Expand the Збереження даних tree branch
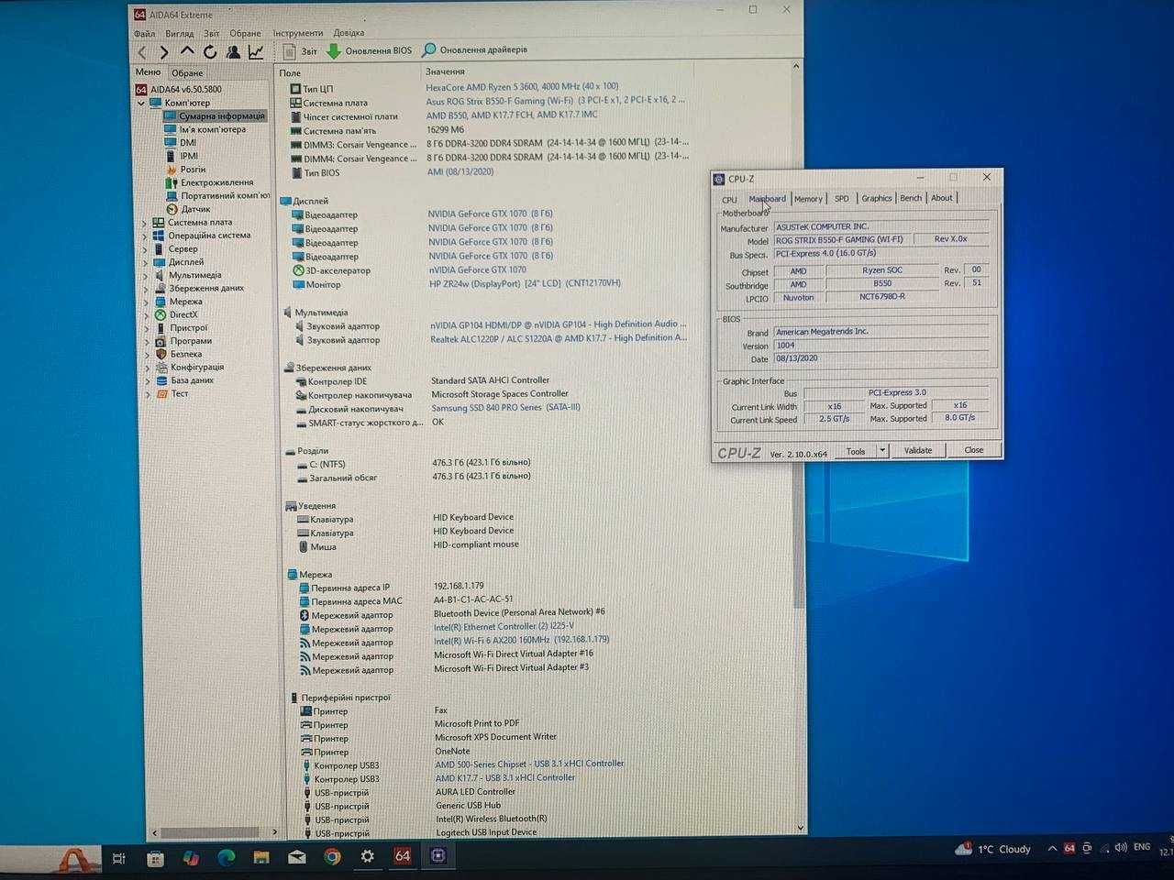The height and width of the screenshot is (880, 1174). (145, 289)
